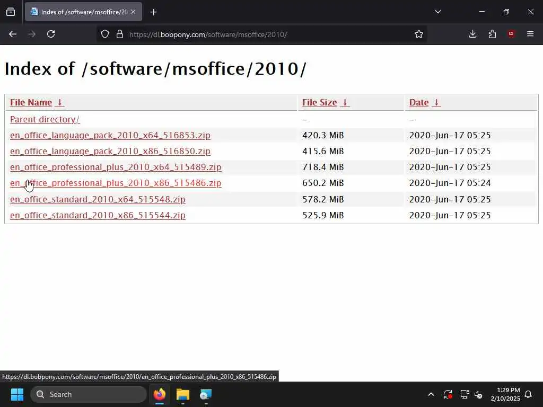Click the taskbar Search box
Image resolution: width=543 pixels, height=407 pixels.
pyautogui.click(x=89, y=394)
